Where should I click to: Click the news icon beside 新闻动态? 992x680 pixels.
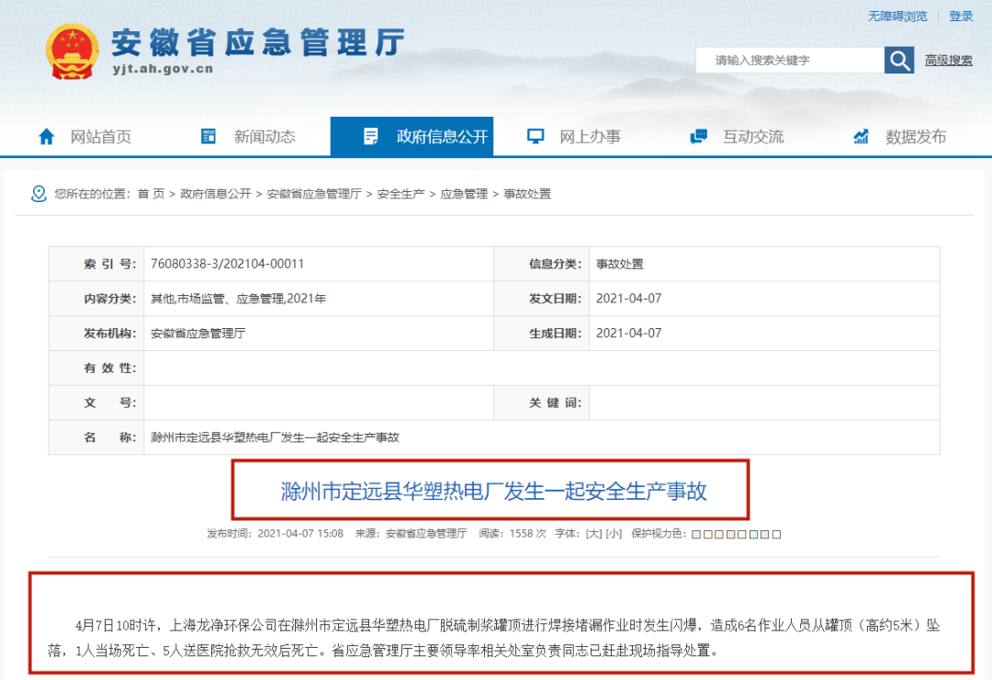click(x=209, y=137)
